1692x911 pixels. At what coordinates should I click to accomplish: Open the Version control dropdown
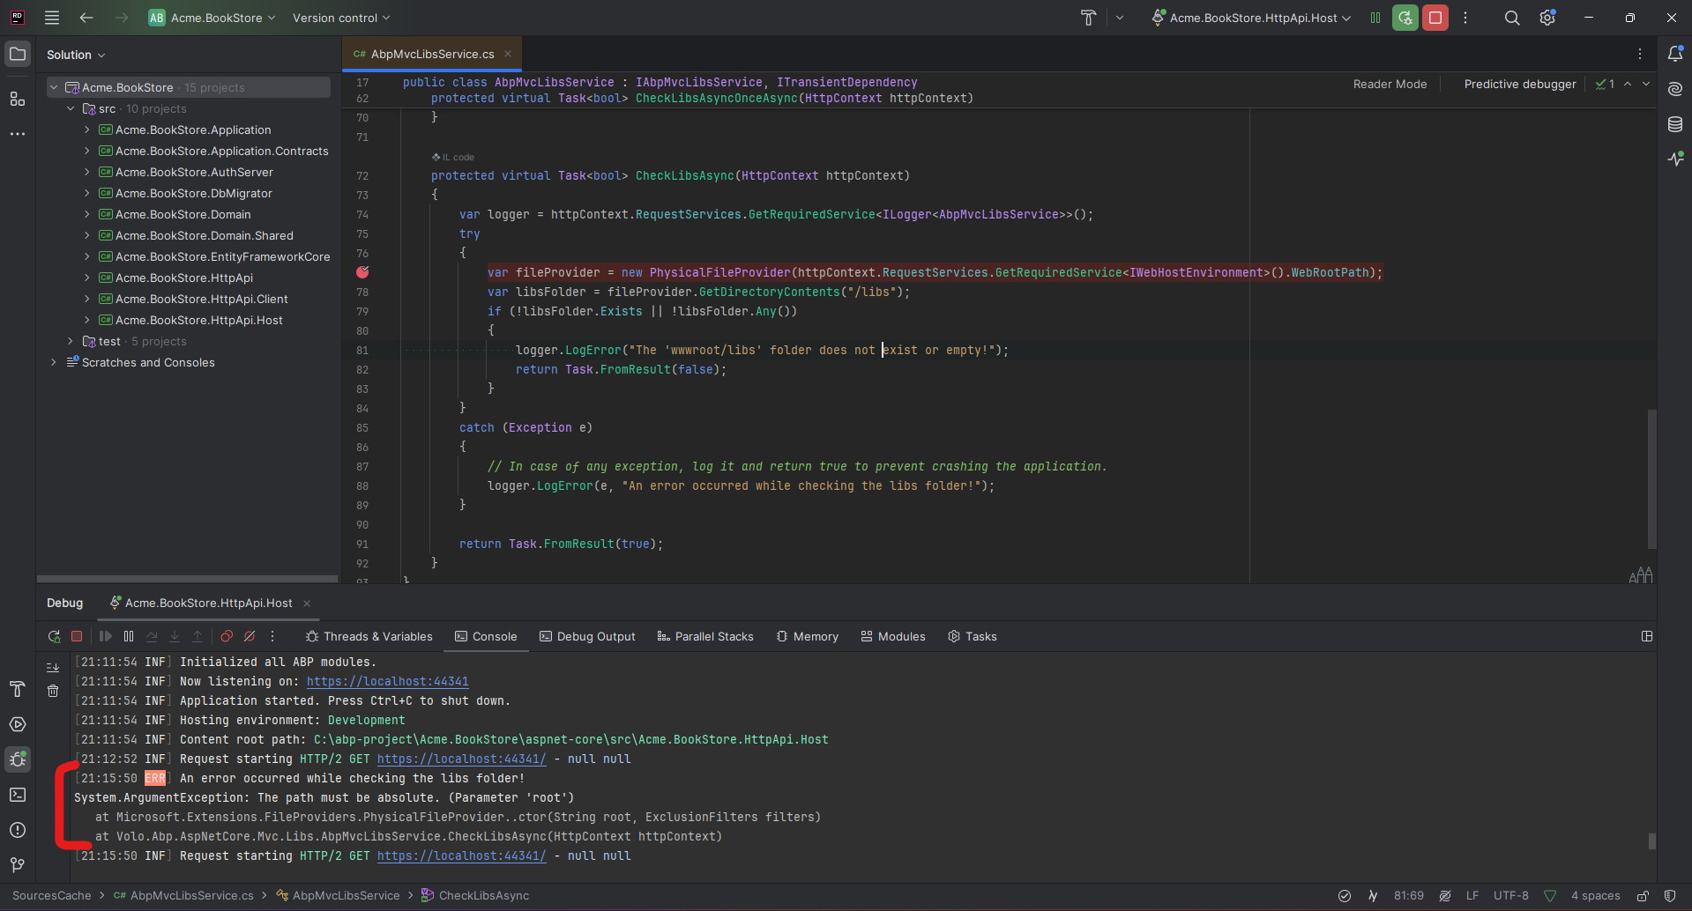pyautogui.click(x=341, y=18)
